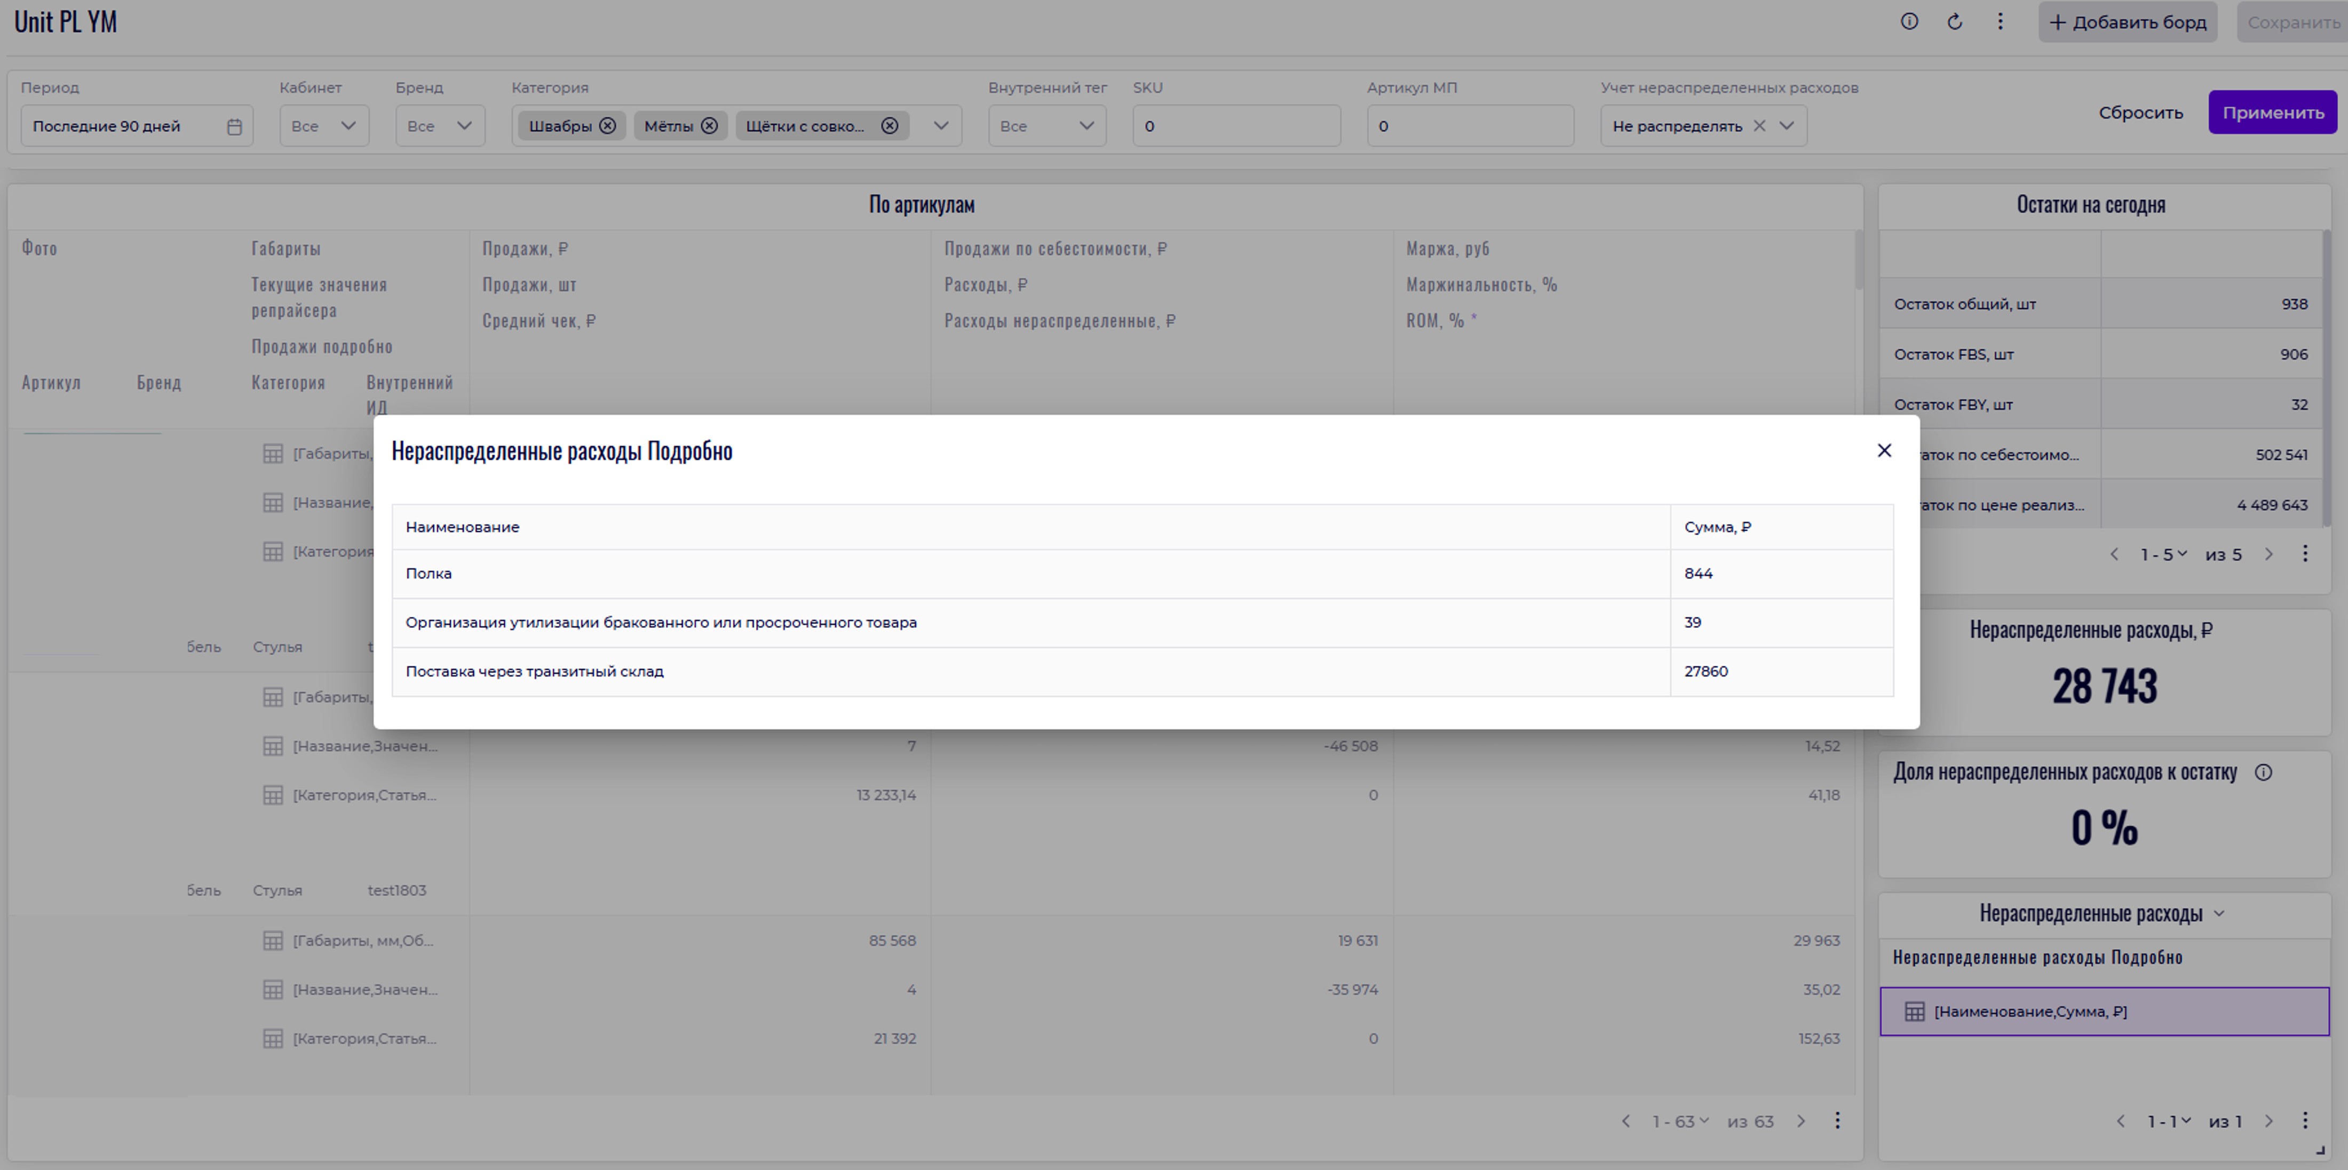Close the Нераспределенные расходы Подробно dialog
Screen dimensions: 2348x1170
coord(1884,450)
